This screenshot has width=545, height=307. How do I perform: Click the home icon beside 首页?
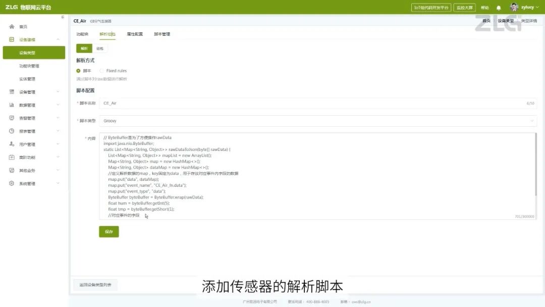coord(12,26)
